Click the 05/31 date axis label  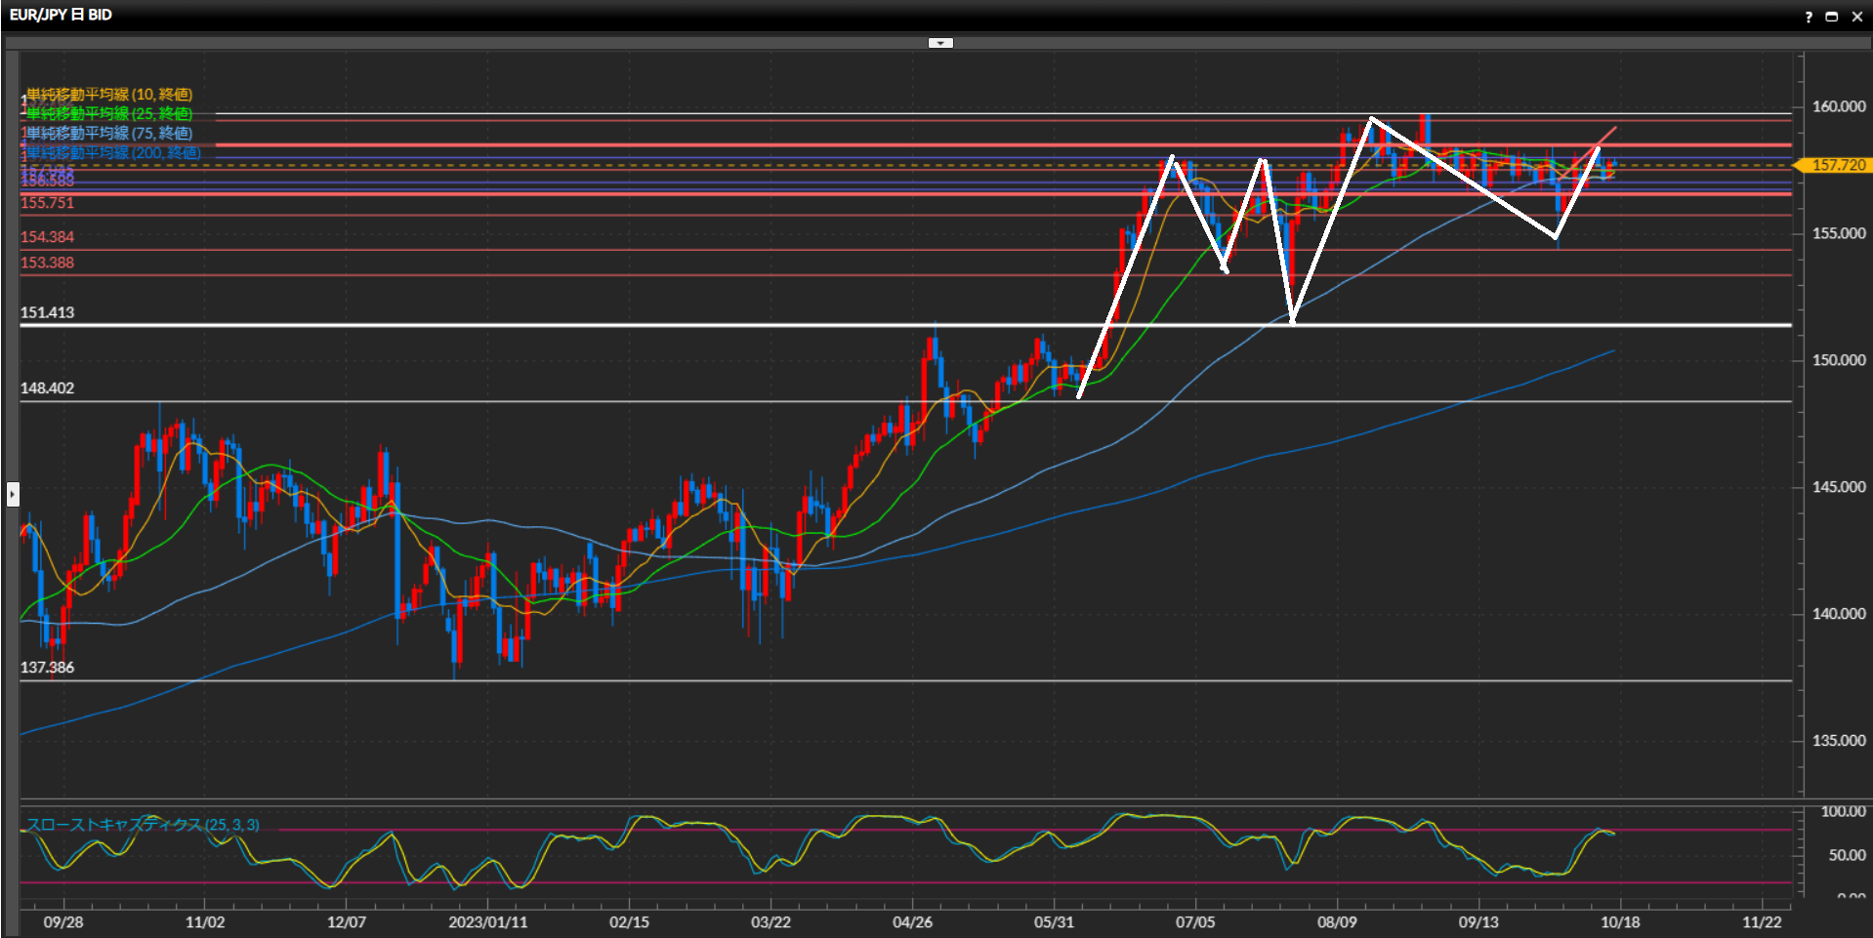[x=1054, y=922]
